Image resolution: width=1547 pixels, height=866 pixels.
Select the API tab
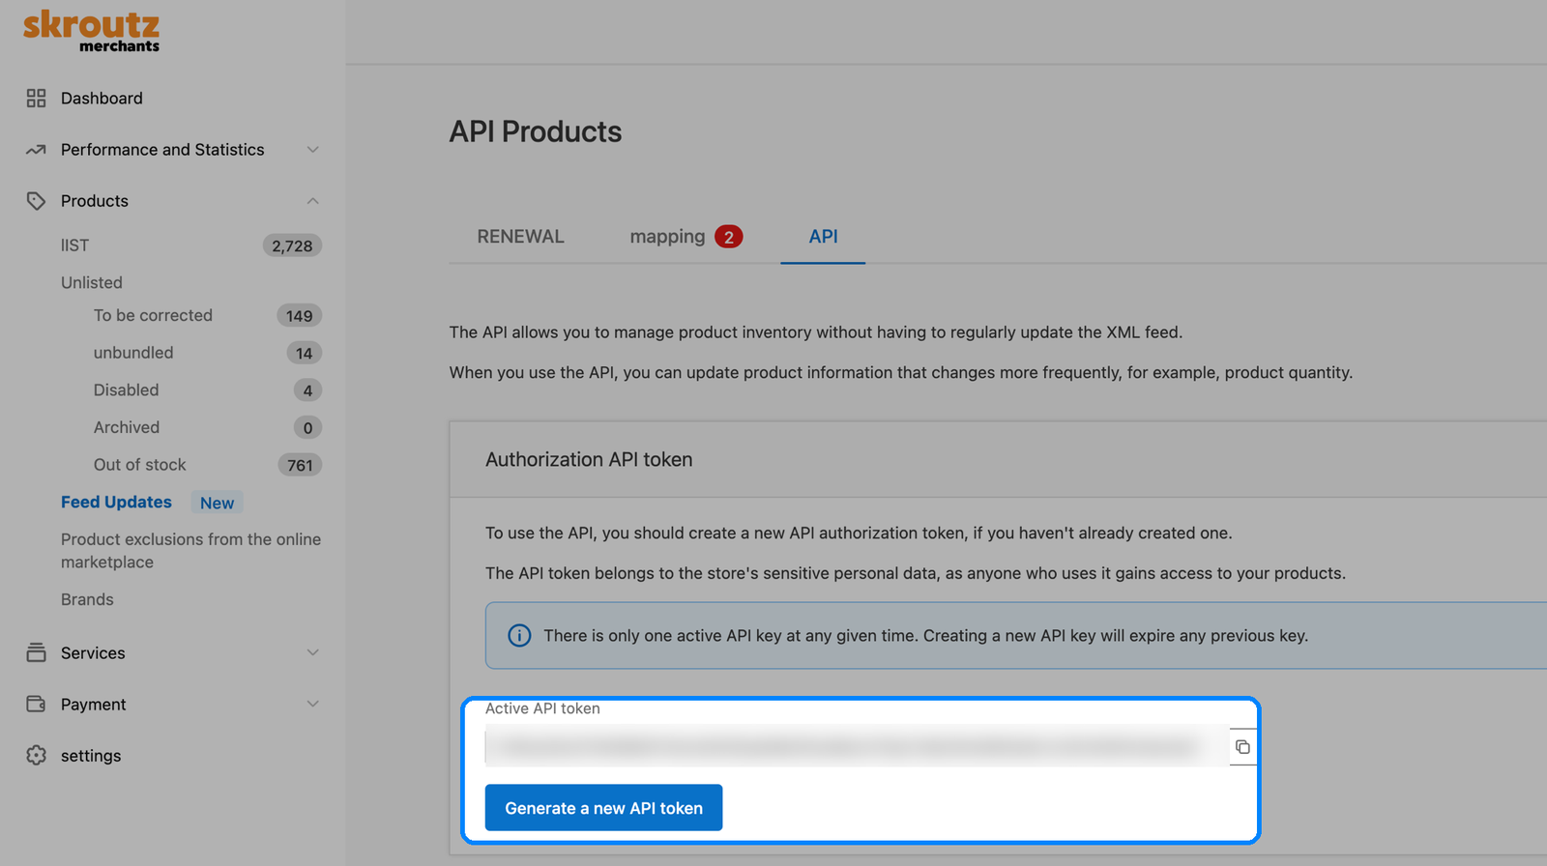tap(823, 237)
